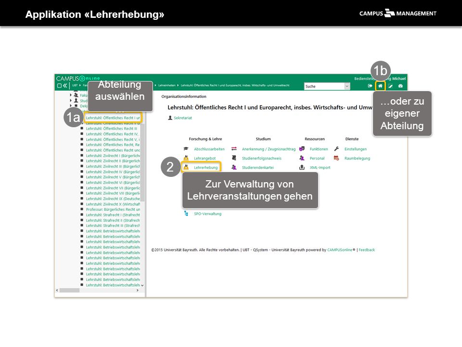Open the Einstellungen link
This screenshot has width=462, height=347.
(356, 149)
